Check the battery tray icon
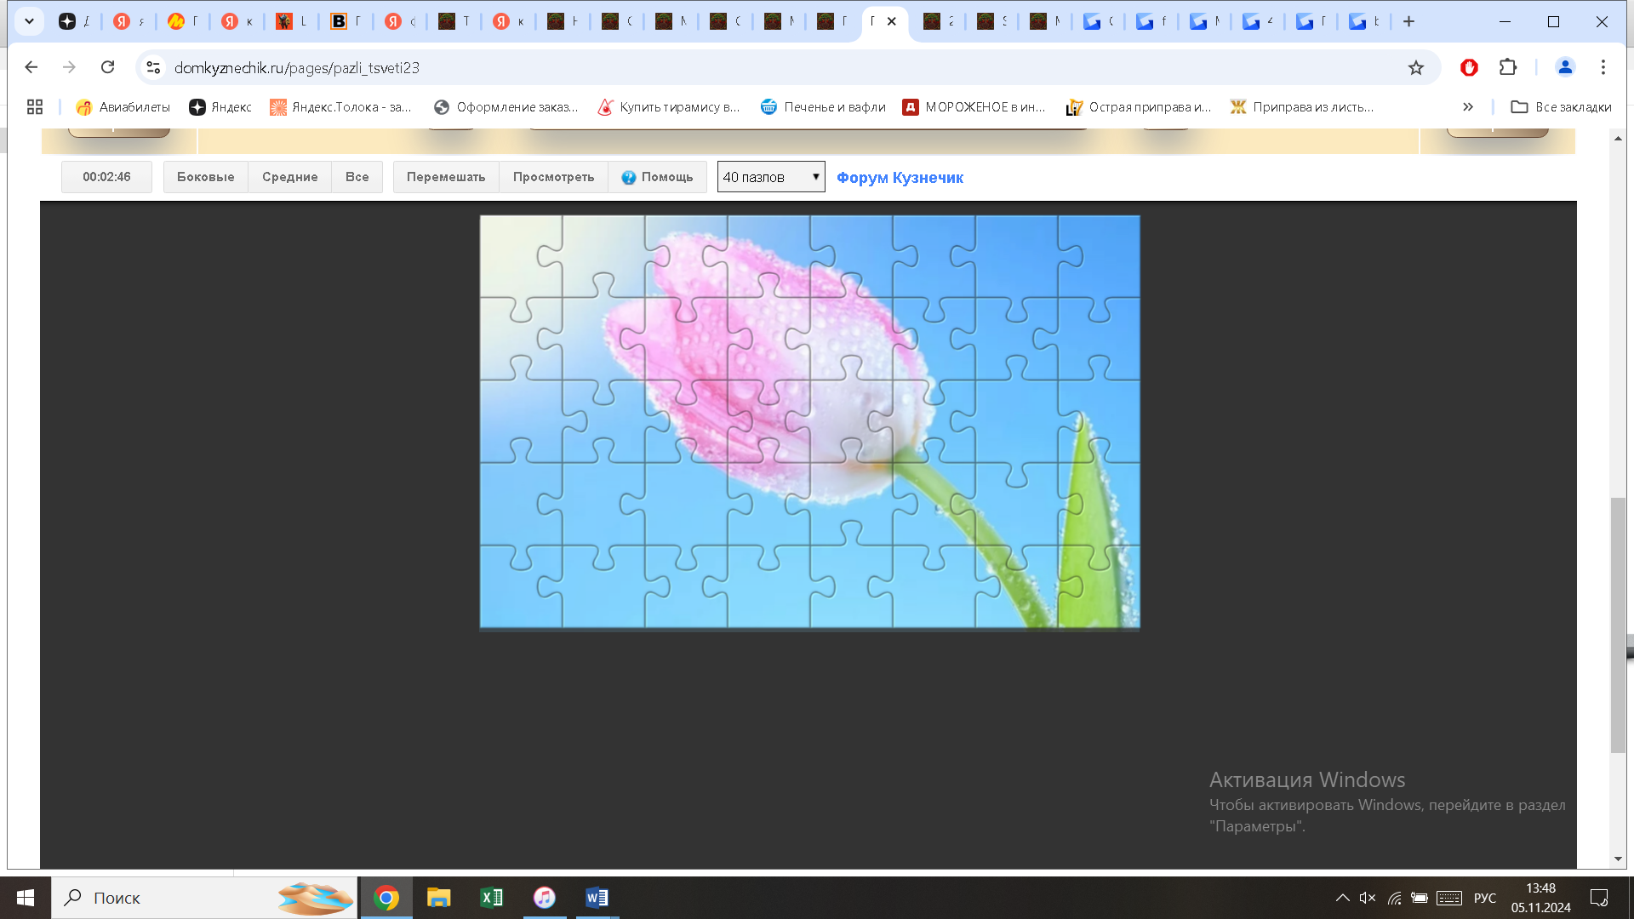 1420,898
